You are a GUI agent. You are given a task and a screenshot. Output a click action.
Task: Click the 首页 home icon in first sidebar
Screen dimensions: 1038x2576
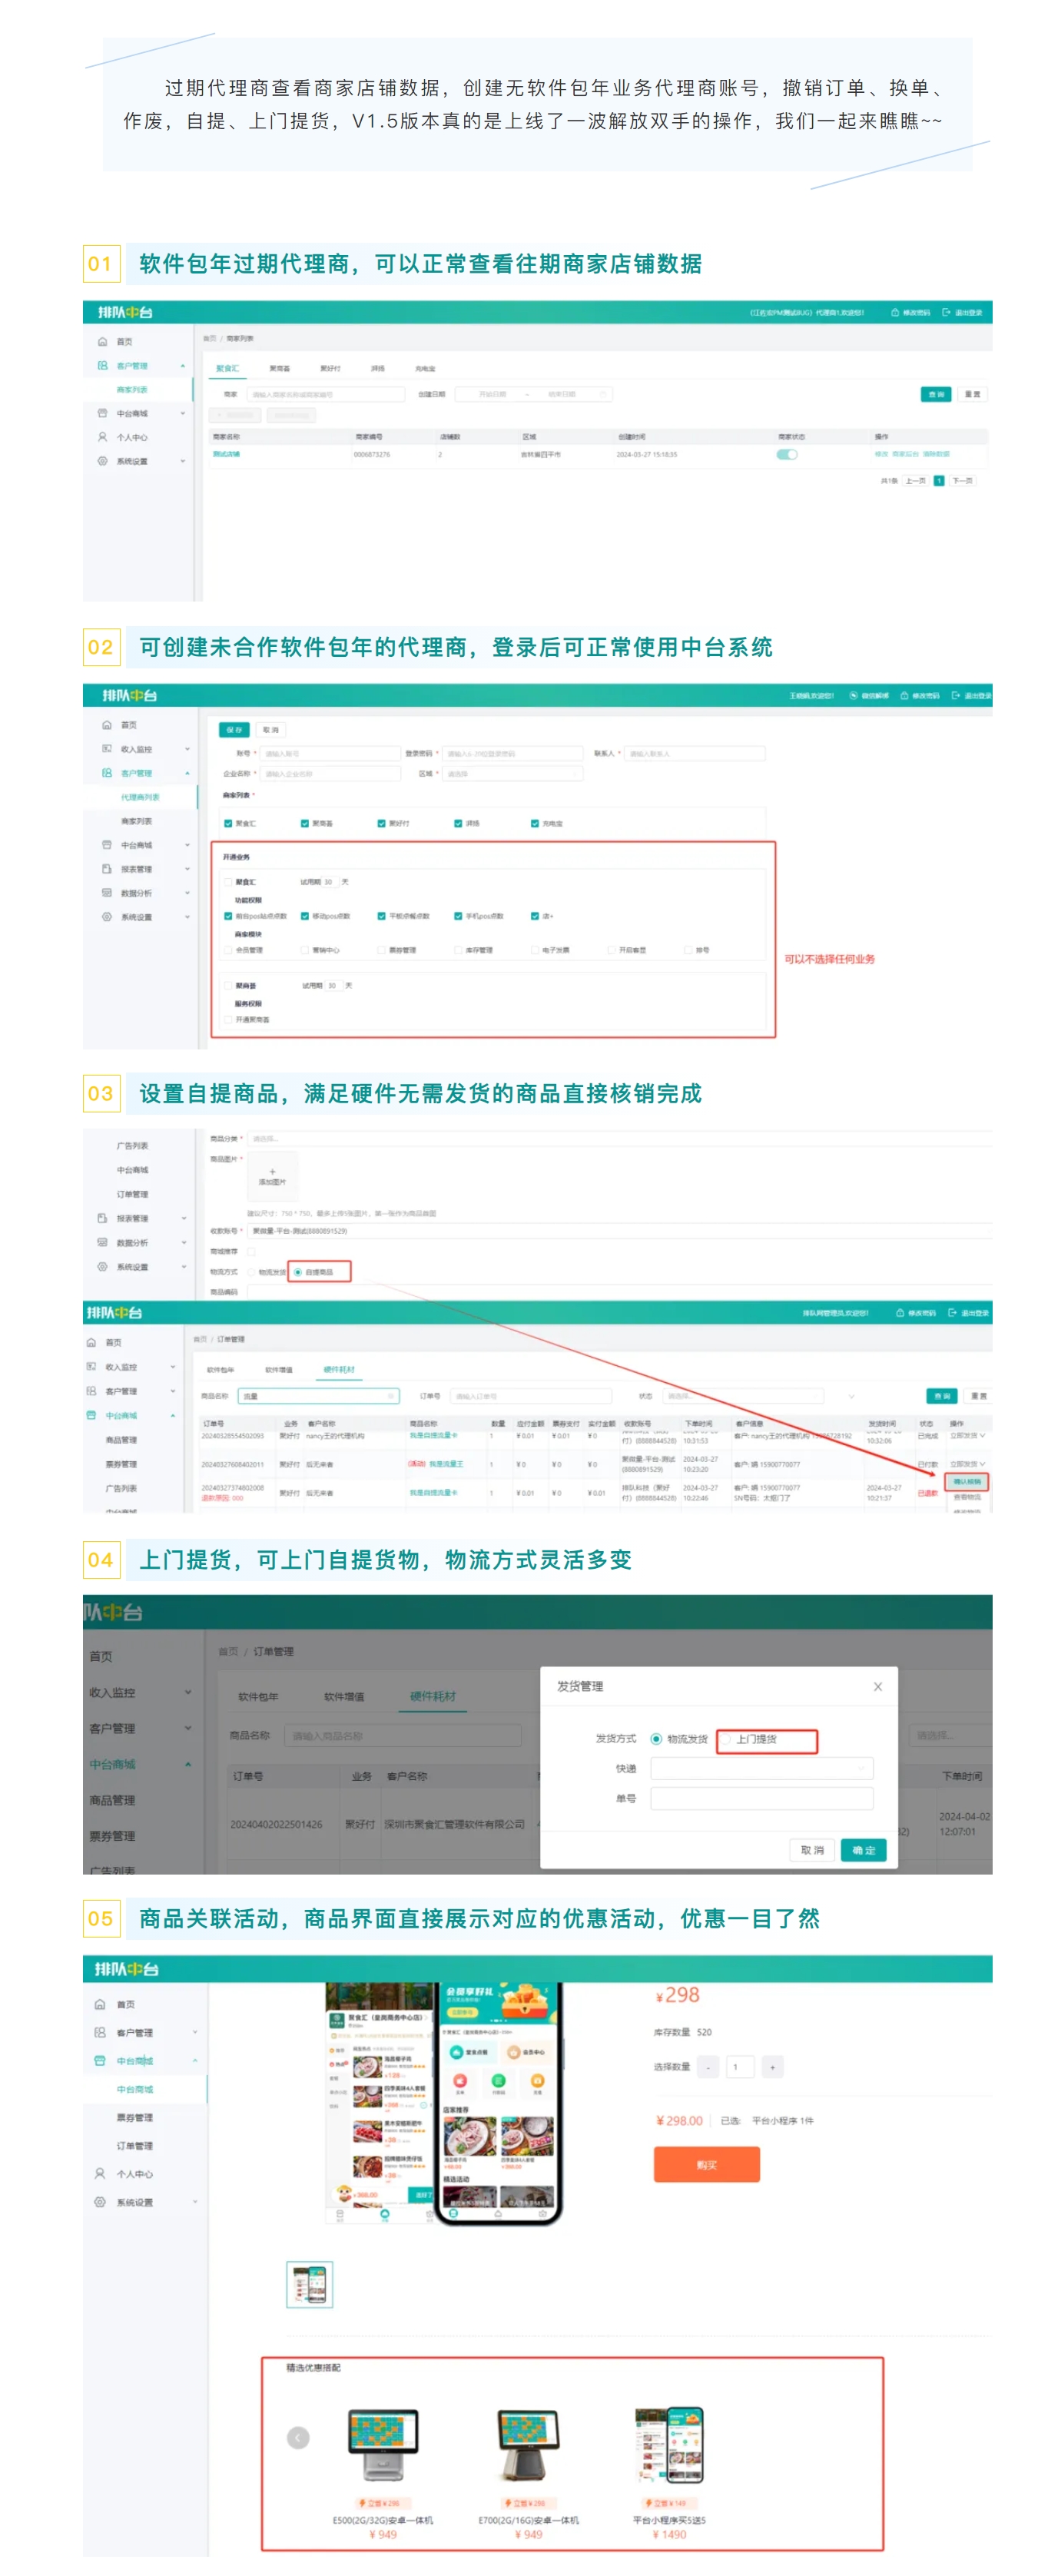102,342
